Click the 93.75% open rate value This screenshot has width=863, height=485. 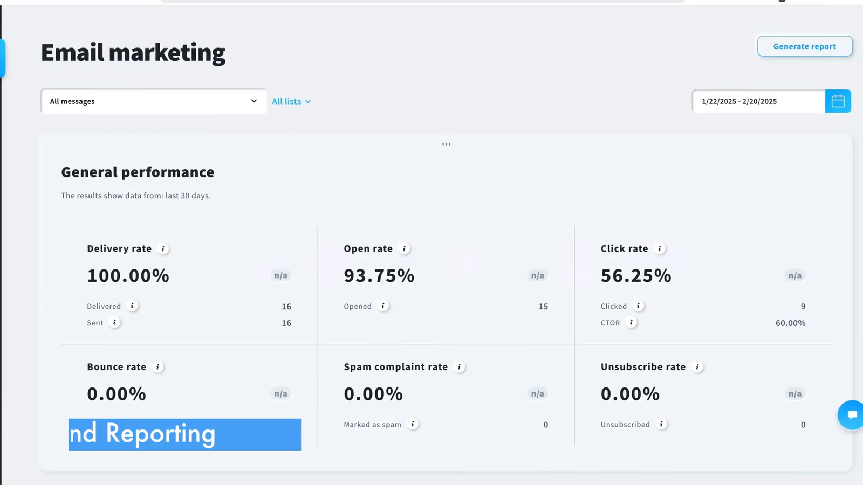click(379, 276)
